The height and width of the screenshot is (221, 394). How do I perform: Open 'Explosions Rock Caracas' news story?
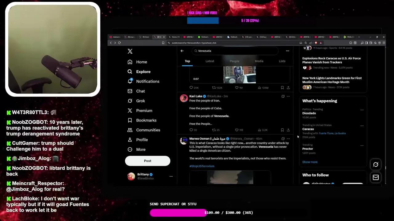coord(332,60)
